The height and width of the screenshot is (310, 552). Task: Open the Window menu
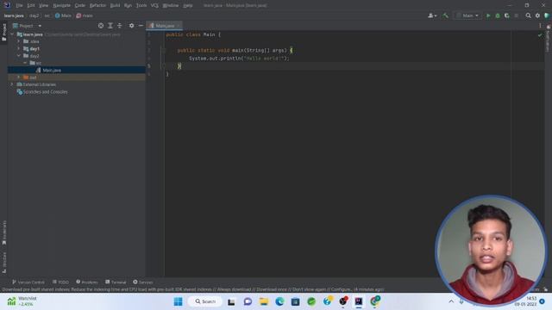[x=171, y=6]
